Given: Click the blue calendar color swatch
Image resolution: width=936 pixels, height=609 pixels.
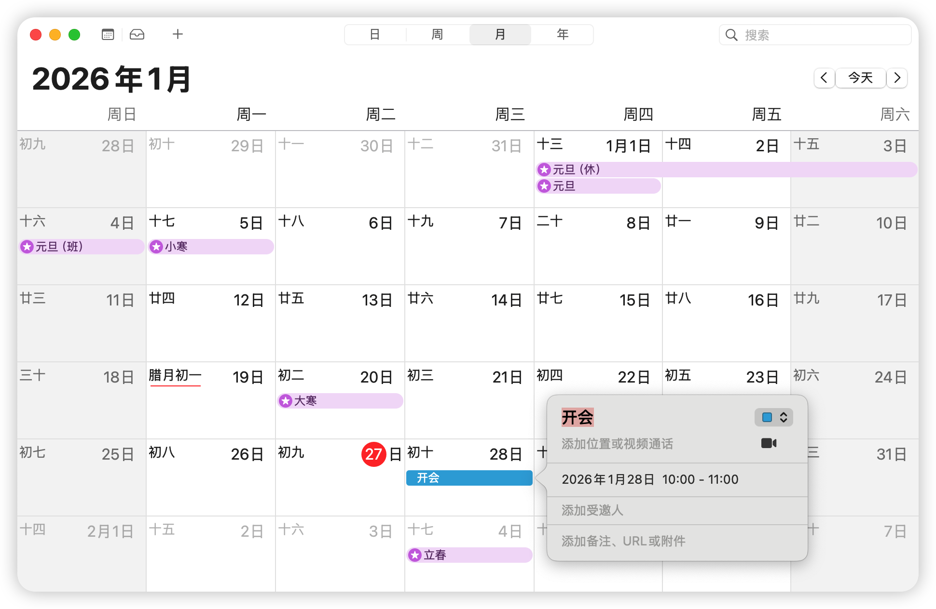Looking at the screenshot, I should [x=767, y=417].
